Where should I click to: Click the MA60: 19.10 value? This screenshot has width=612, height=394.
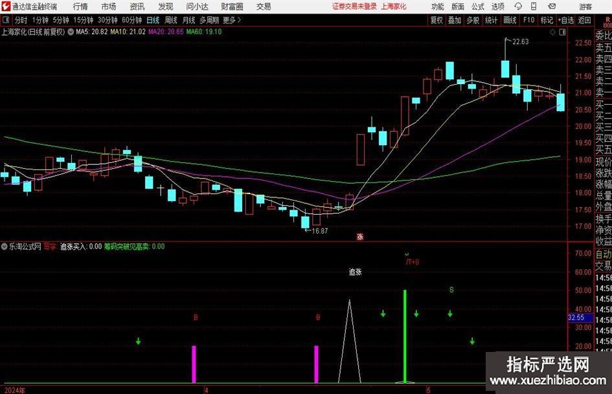click(204, 32)
